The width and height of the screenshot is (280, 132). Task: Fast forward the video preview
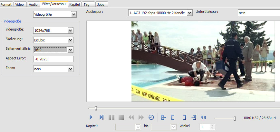141,117
